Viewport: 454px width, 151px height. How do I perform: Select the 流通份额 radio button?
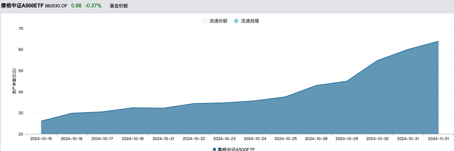205,21
